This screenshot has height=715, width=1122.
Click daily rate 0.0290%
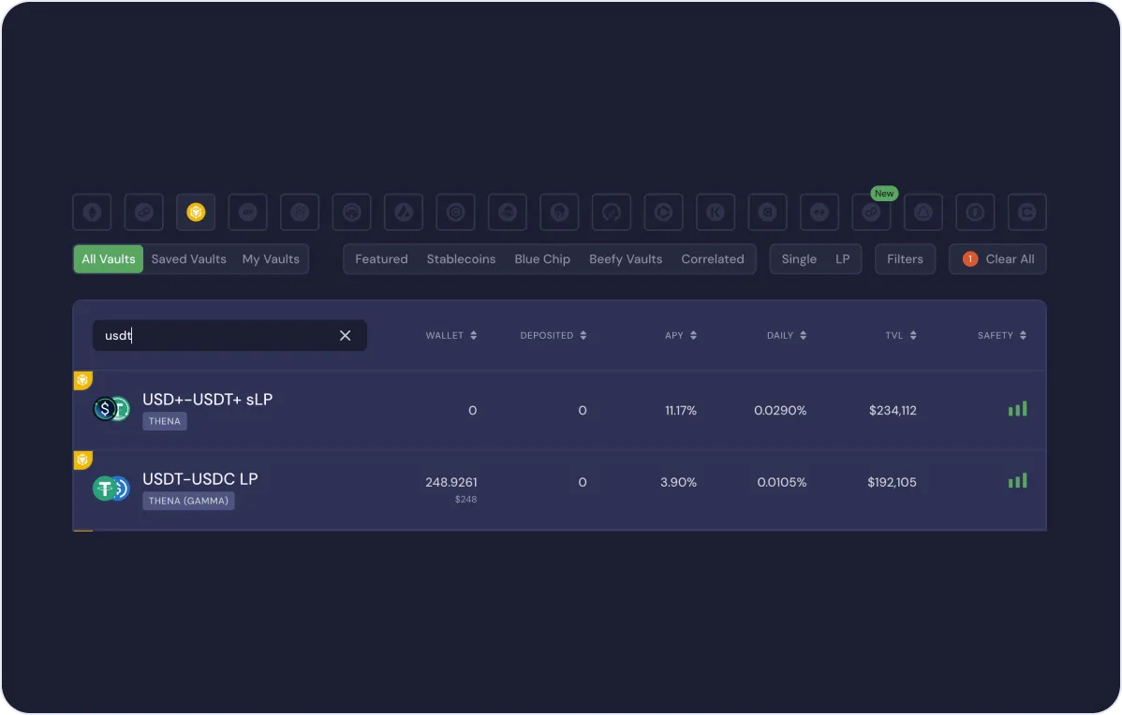[780, 411]
